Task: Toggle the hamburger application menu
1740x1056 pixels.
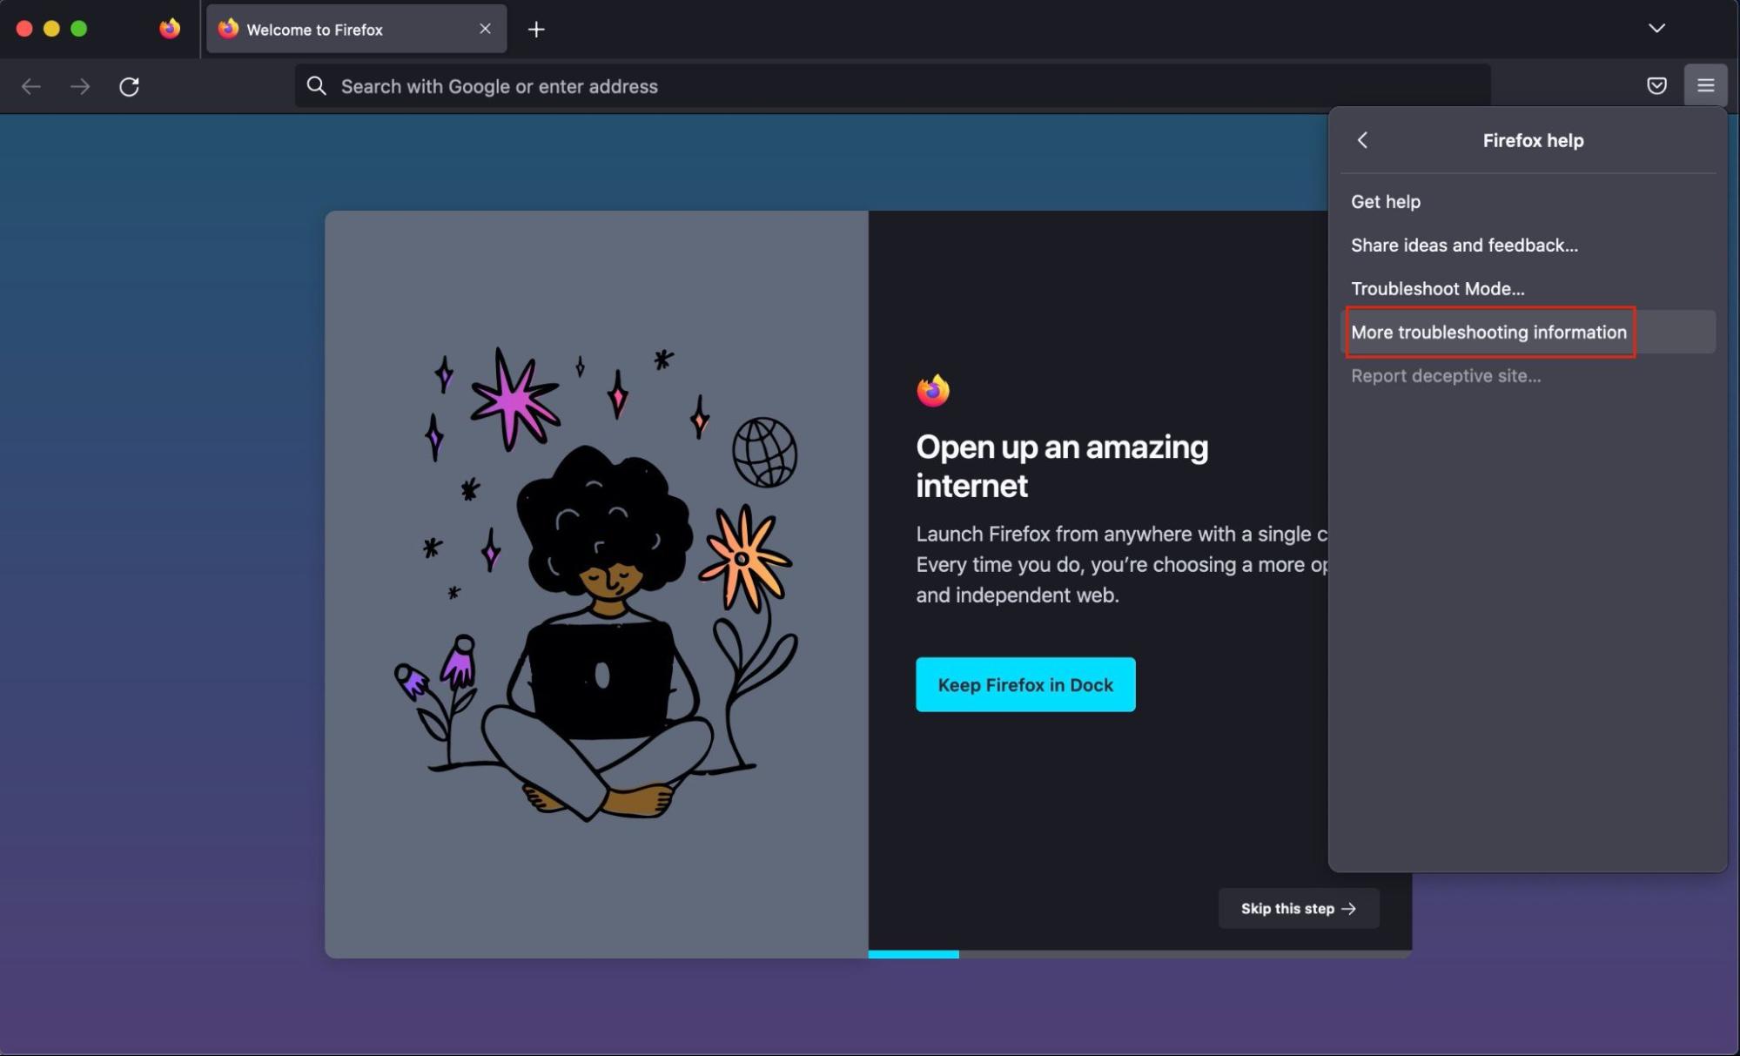Action: (x=1705, y=85)
